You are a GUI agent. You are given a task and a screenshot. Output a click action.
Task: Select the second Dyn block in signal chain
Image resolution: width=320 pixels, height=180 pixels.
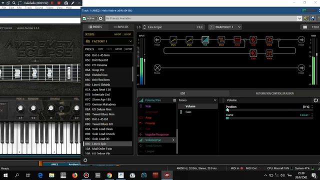pyautogui.click(x=189, y=39)
